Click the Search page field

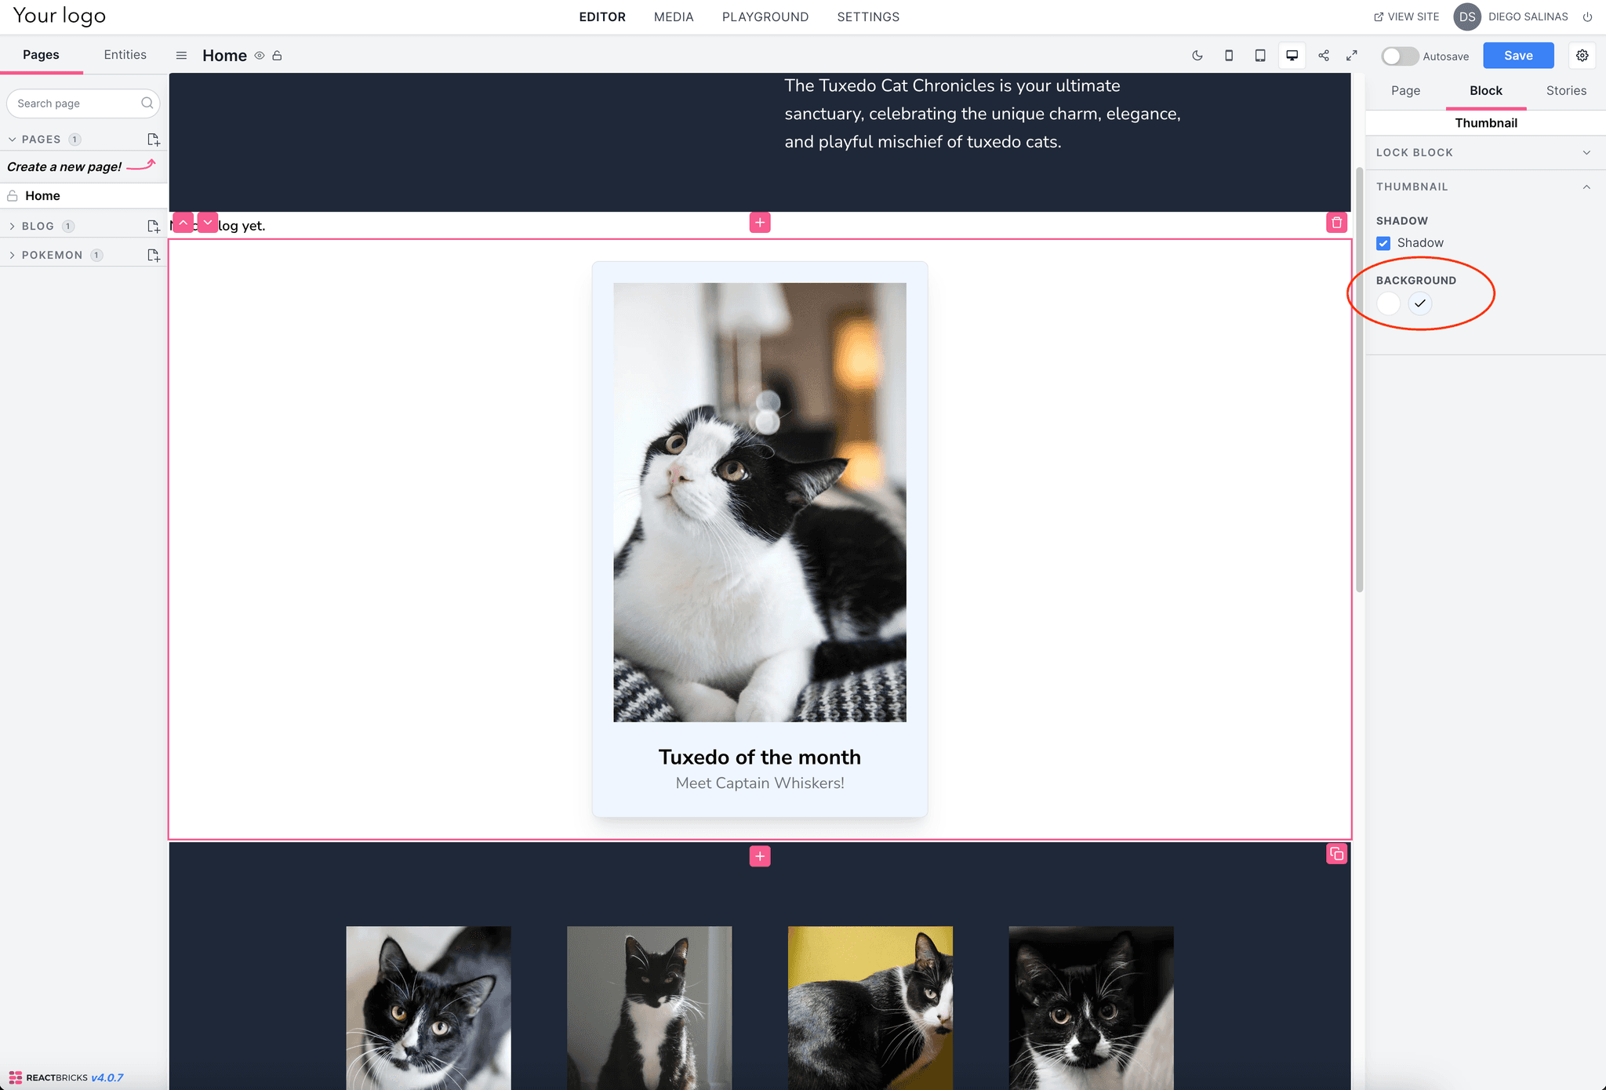point(83,104)
